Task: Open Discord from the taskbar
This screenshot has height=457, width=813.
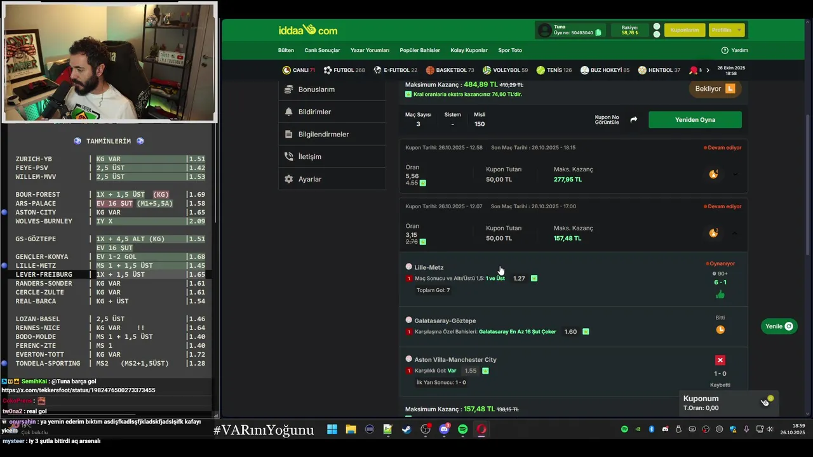Action: point(444,430)
